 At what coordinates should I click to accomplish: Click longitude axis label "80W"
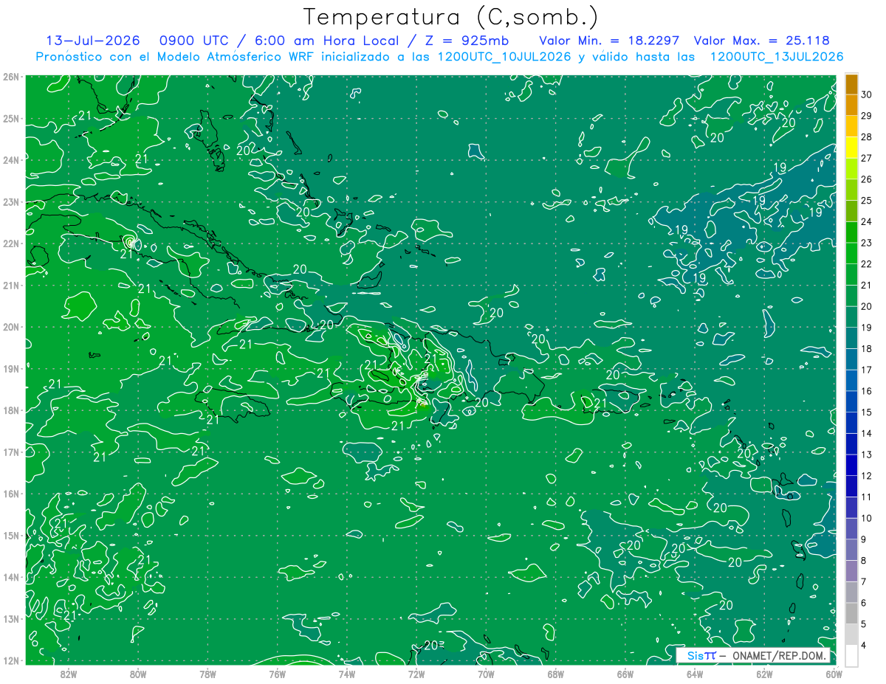click(x=138, y=674)
